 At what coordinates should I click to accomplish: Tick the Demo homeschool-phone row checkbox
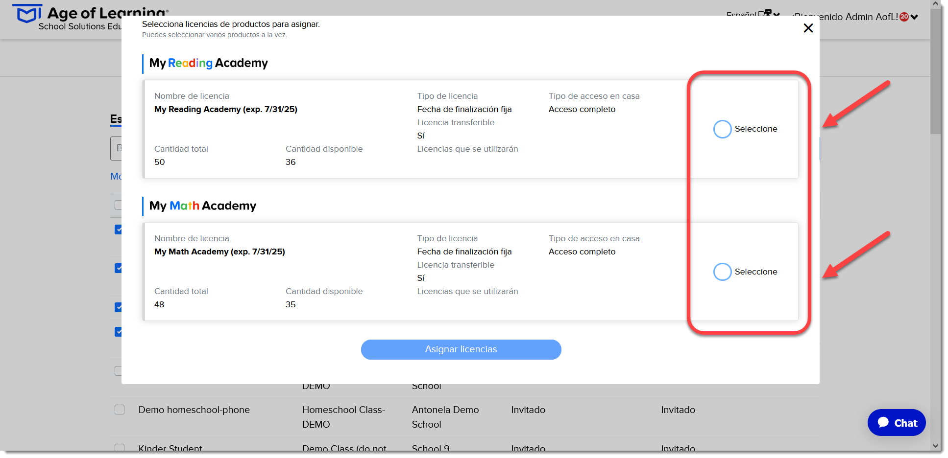pyautogui.click(x=120, y=410)
